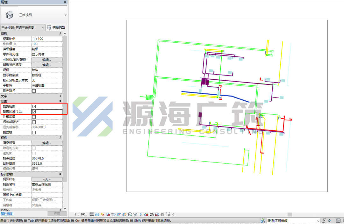Click the 规程 value 结构
The image size is (344, 224).
coord(47,70)
